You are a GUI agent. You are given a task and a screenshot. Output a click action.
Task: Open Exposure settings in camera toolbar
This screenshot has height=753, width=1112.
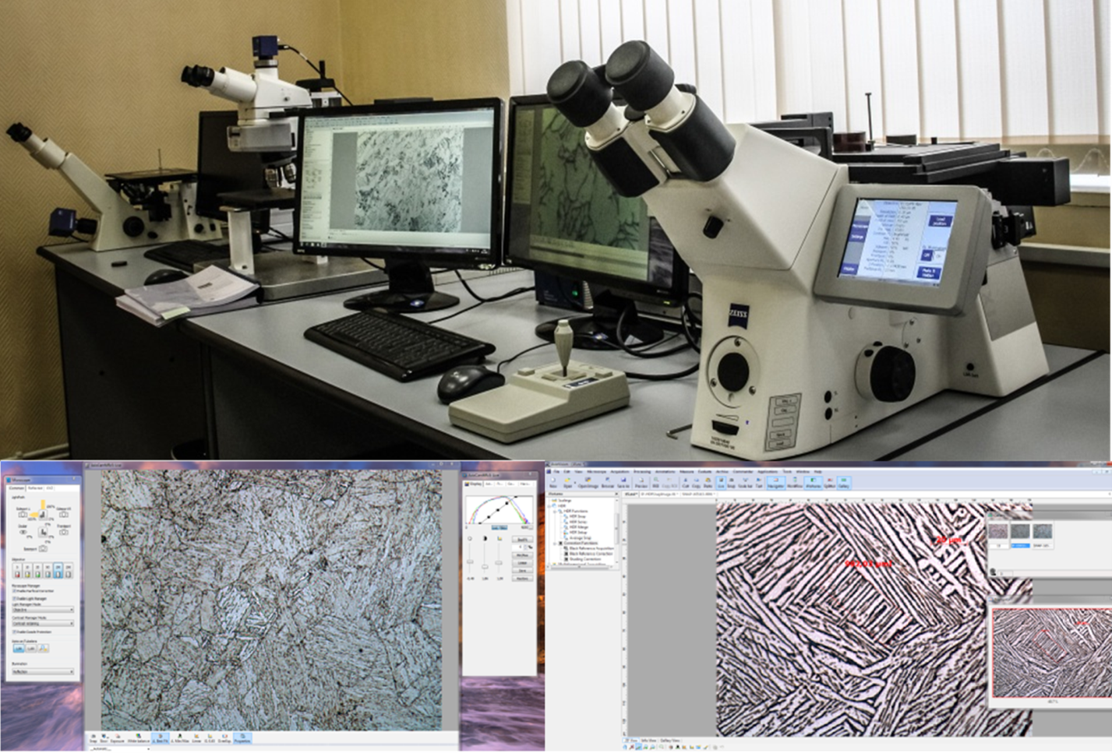pos(117,737)
